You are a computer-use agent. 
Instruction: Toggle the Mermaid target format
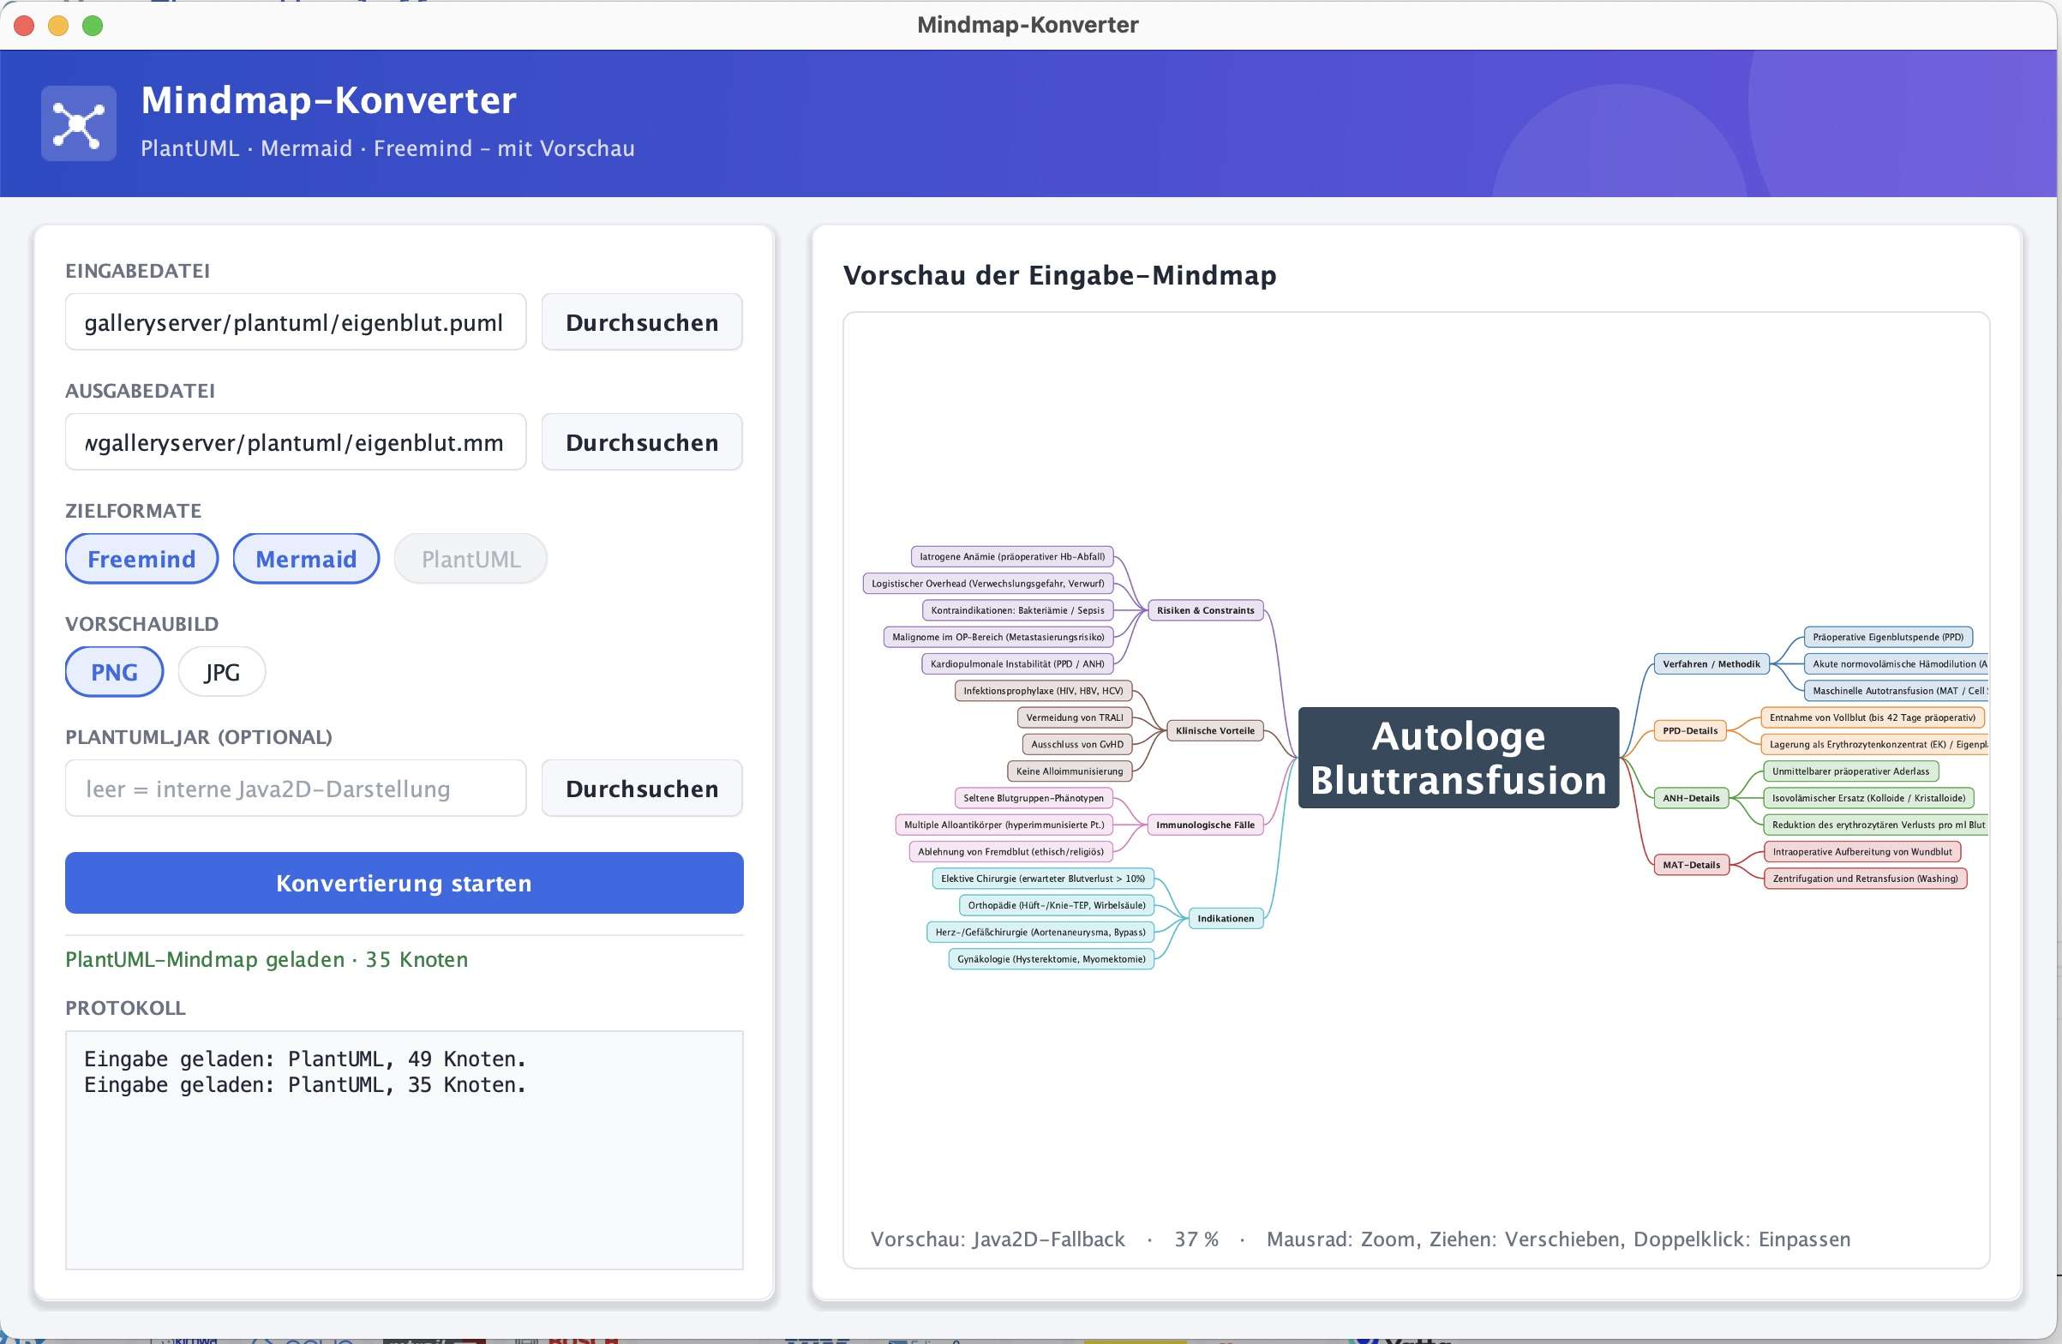click(x=306, y=559)
